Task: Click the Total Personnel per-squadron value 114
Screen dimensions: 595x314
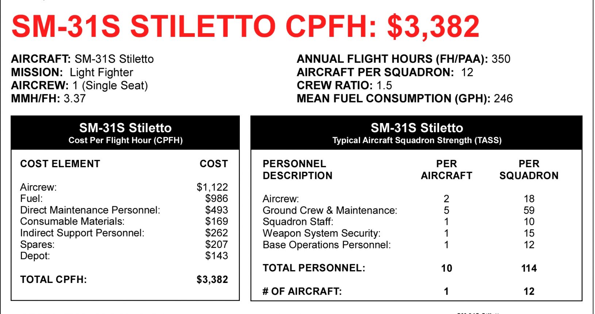Action: click(529, 268)
